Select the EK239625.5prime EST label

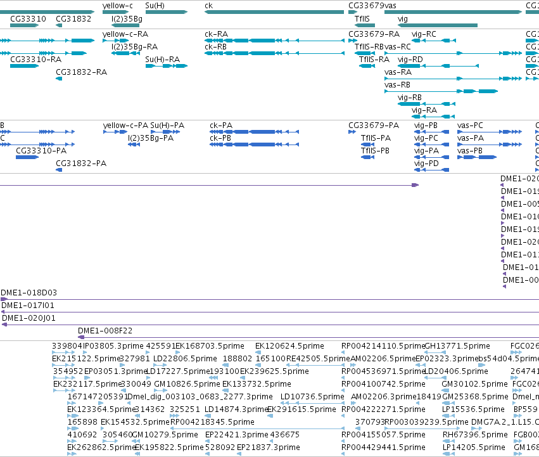point(274,372)
